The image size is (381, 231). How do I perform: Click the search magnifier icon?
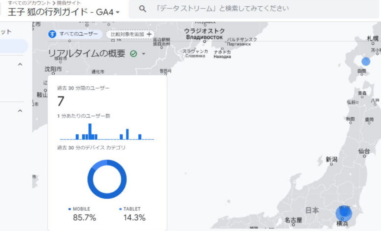[142, 9]
